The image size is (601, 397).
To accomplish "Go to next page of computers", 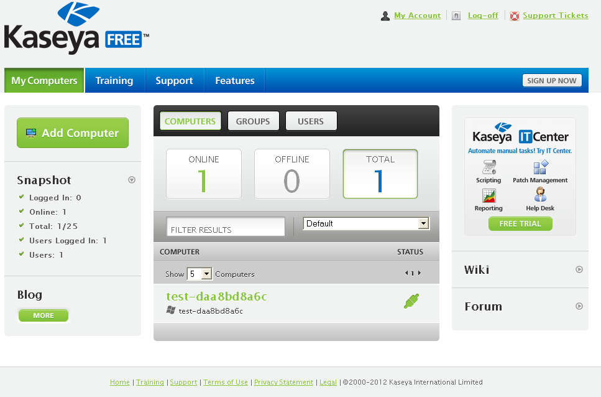I will [420, 273].
